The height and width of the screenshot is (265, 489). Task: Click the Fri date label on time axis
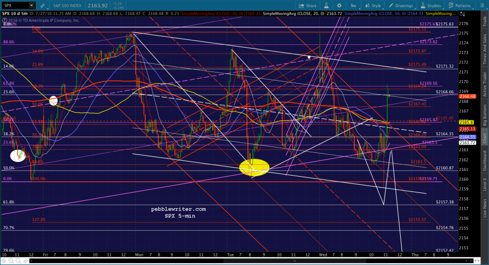(x=45, y=254)
